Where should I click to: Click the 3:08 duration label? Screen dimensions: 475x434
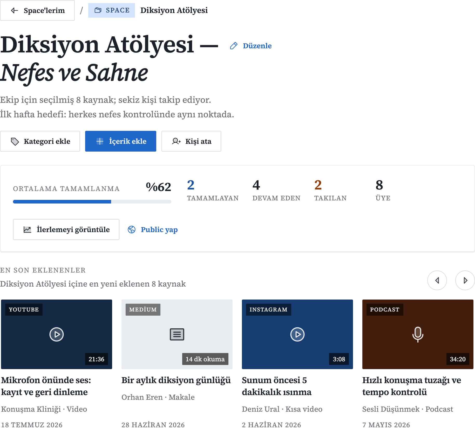coord(339,359)
